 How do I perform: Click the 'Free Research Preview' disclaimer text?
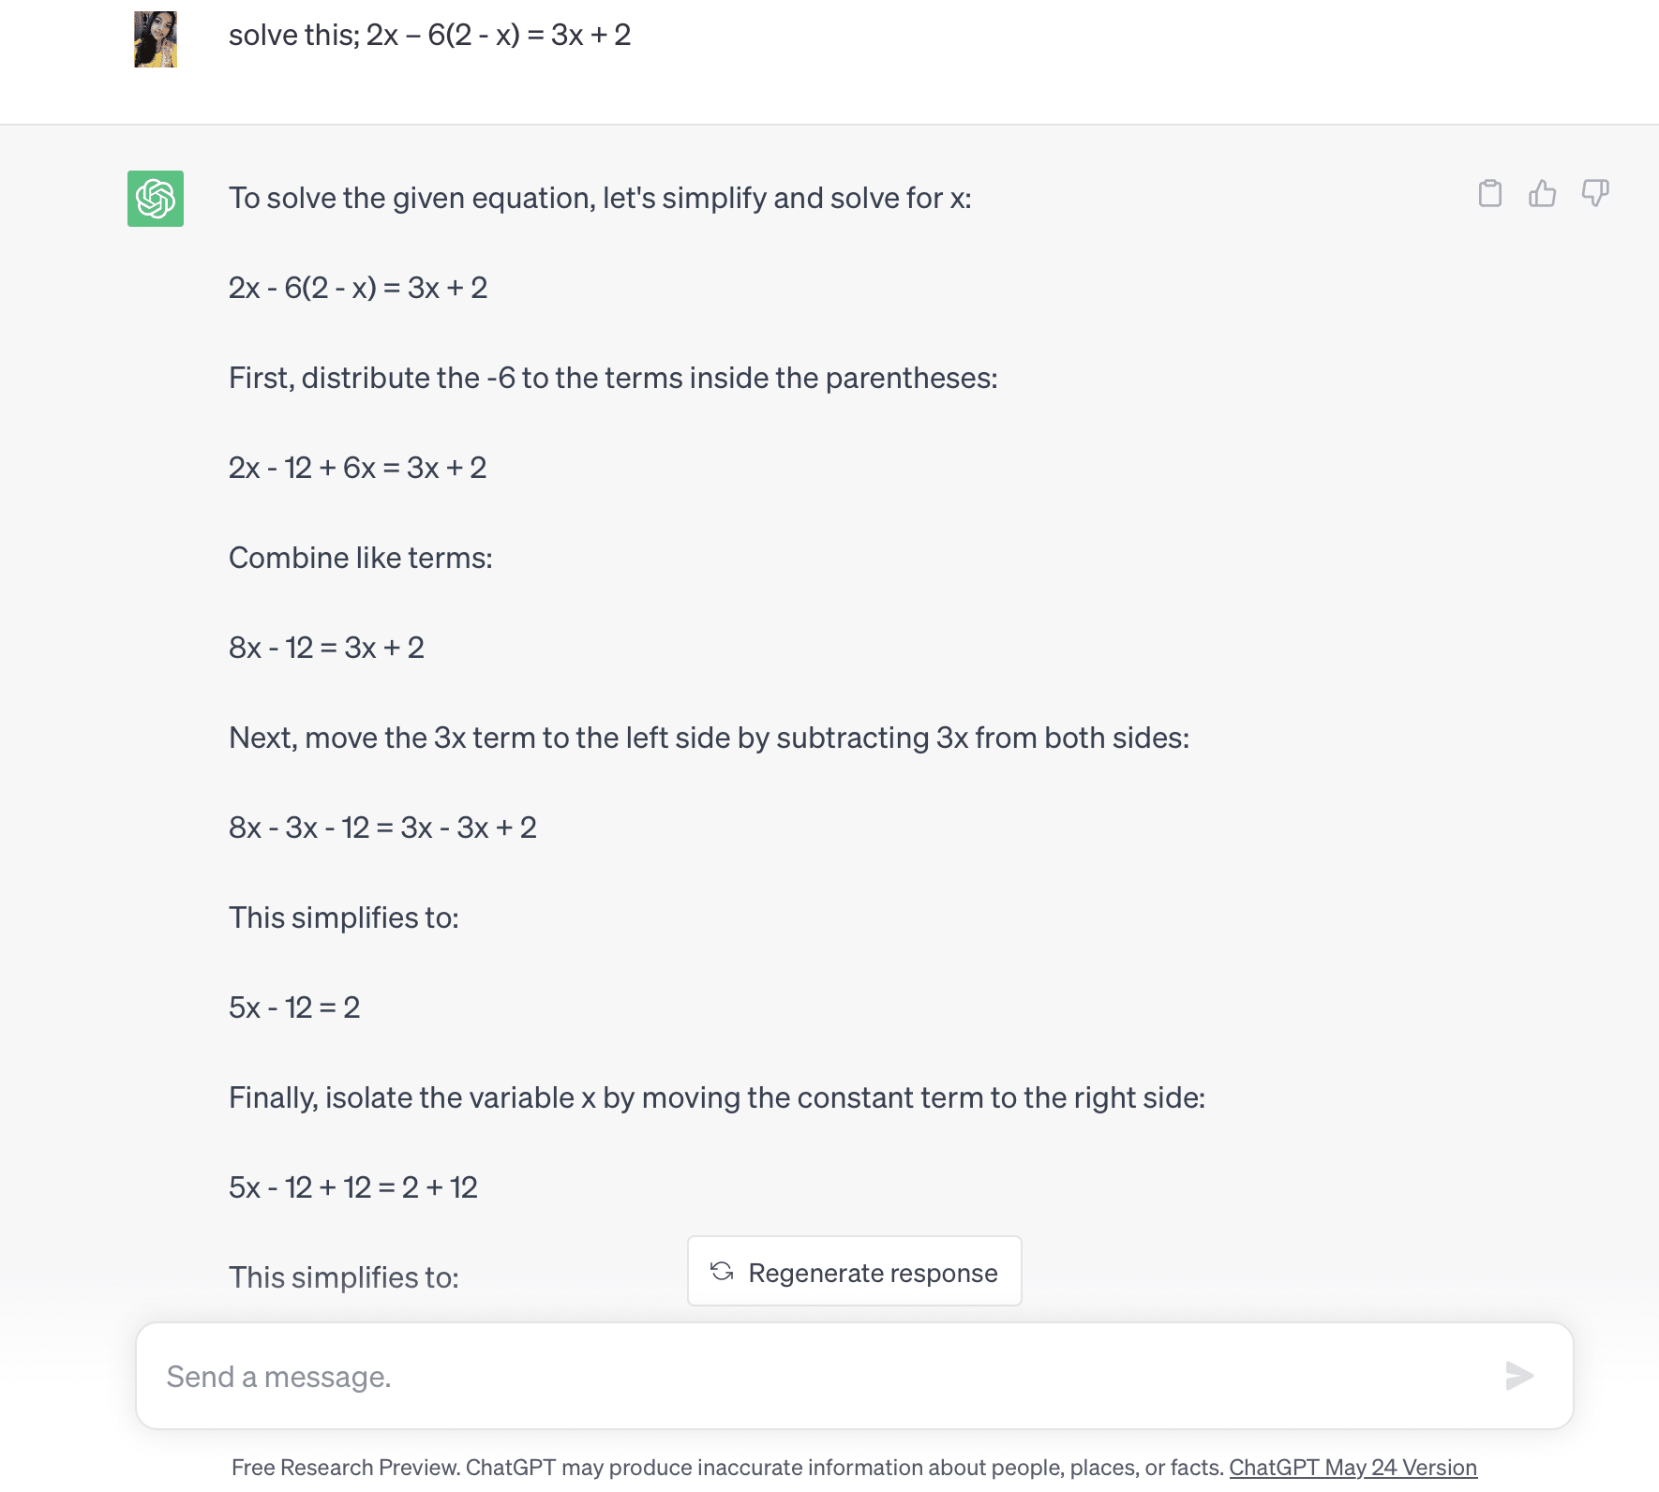pyautogui.click(x=728, y=1468)
